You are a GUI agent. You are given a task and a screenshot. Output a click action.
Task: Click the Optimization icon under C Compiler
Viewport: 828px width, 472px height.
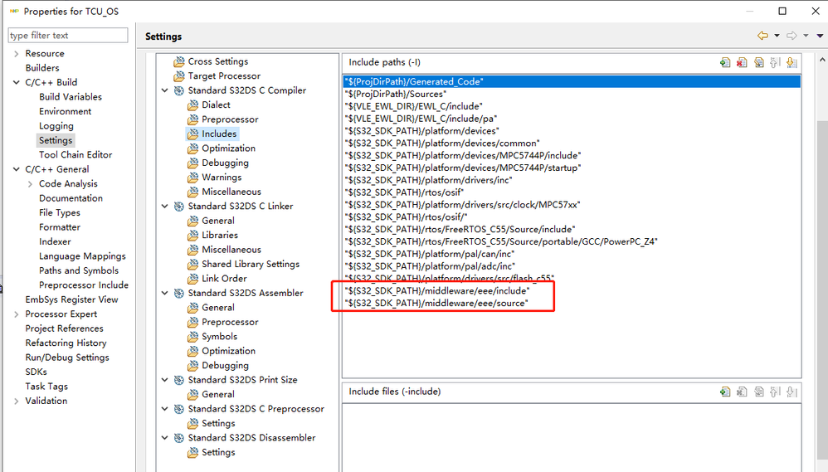point(193,148)
